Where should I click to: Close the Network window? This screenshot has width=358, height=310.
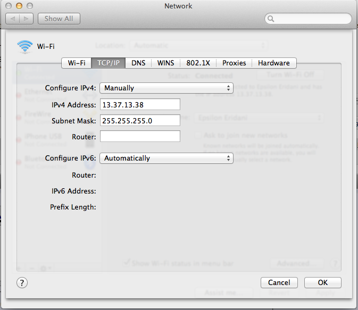[9, 6]
